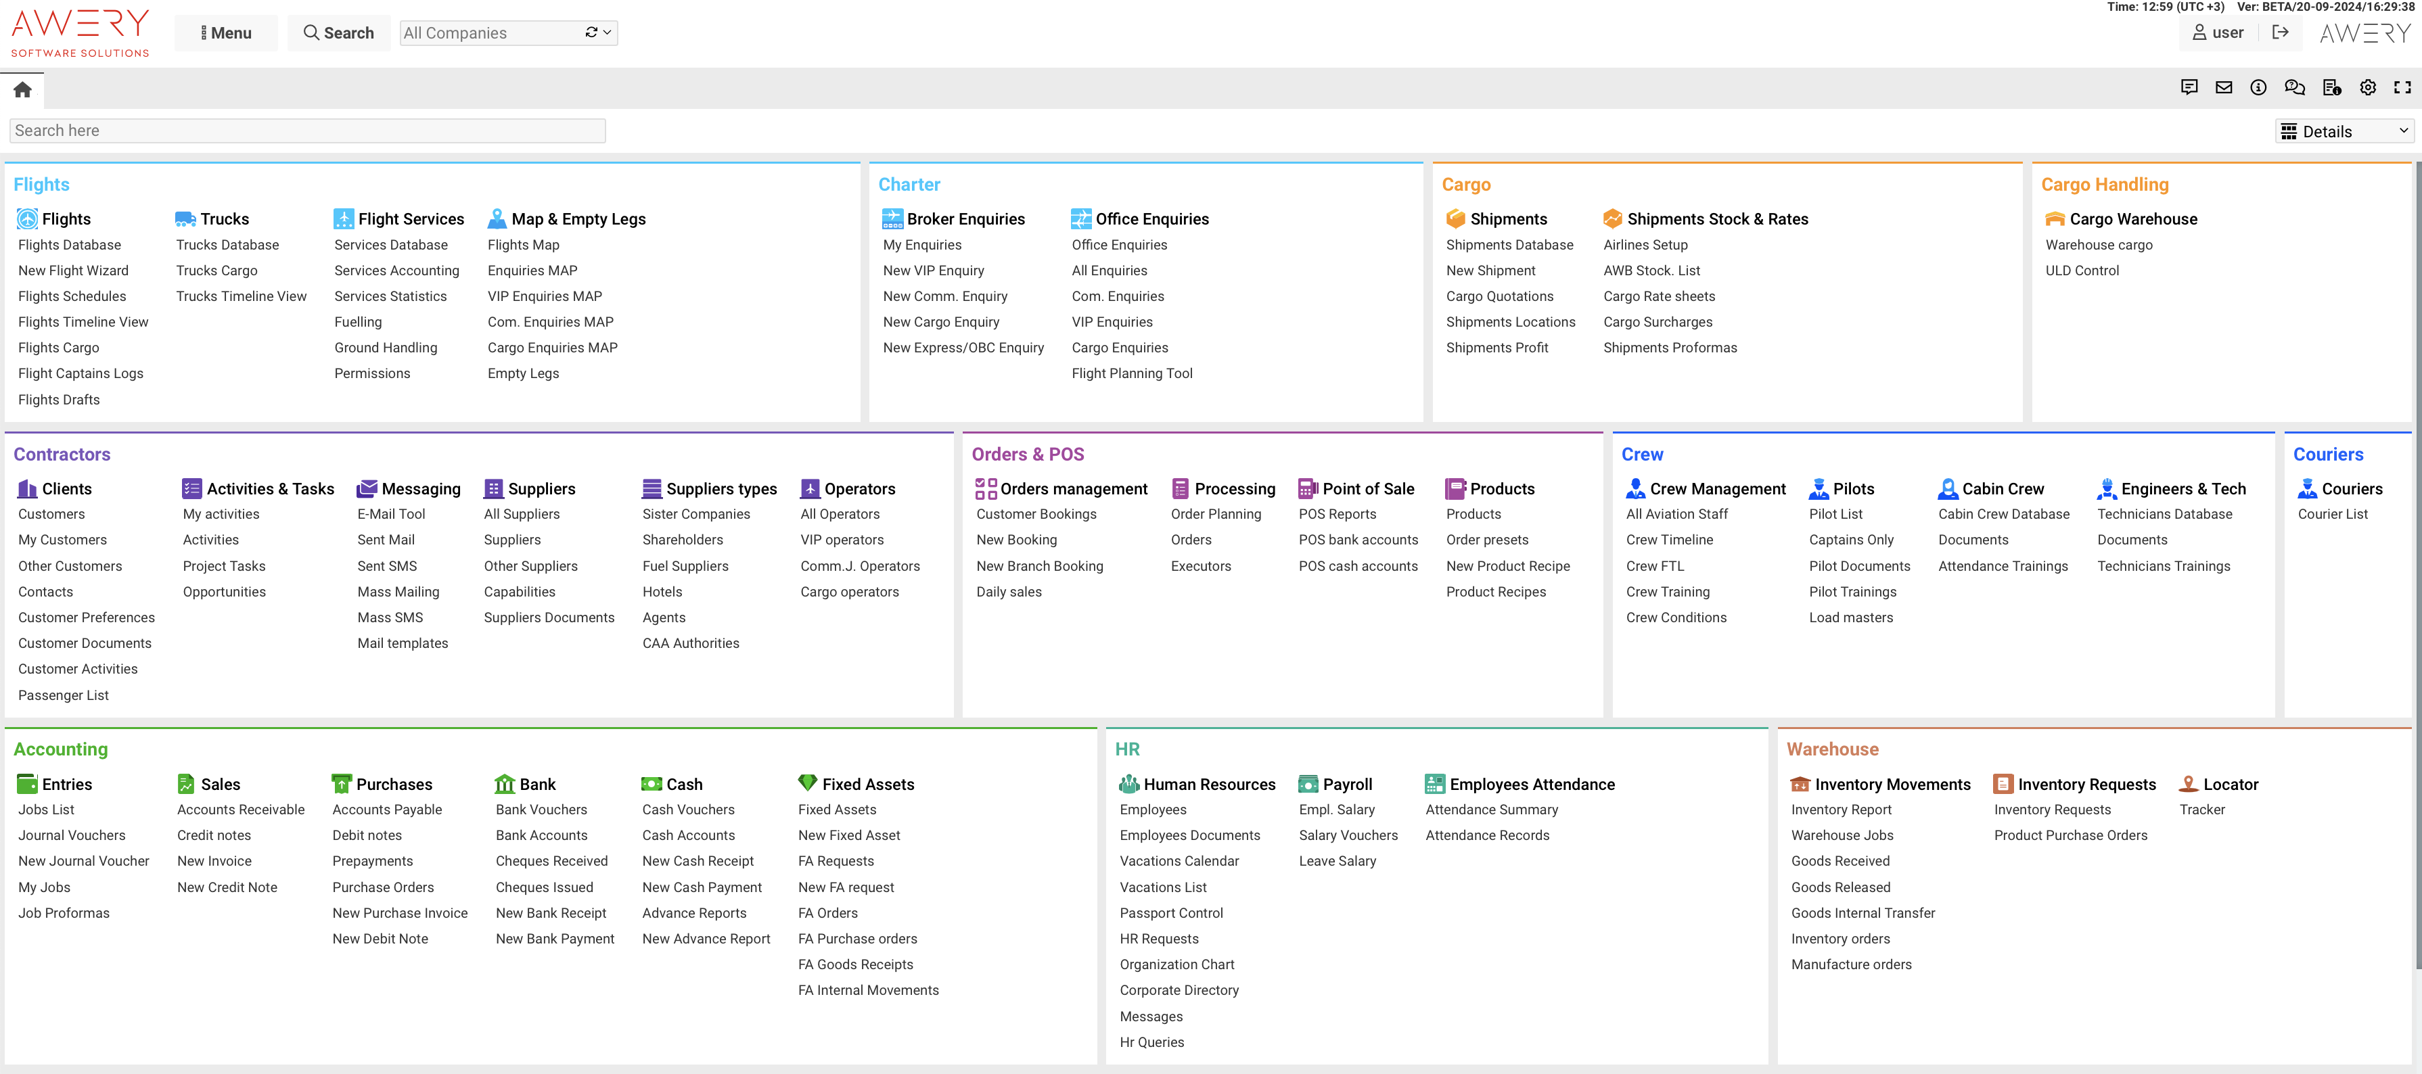The width and height of the screenshot is (2422, 1074).
Task: Open the Details view dropdown
Action: click(x=2344, y=132)
